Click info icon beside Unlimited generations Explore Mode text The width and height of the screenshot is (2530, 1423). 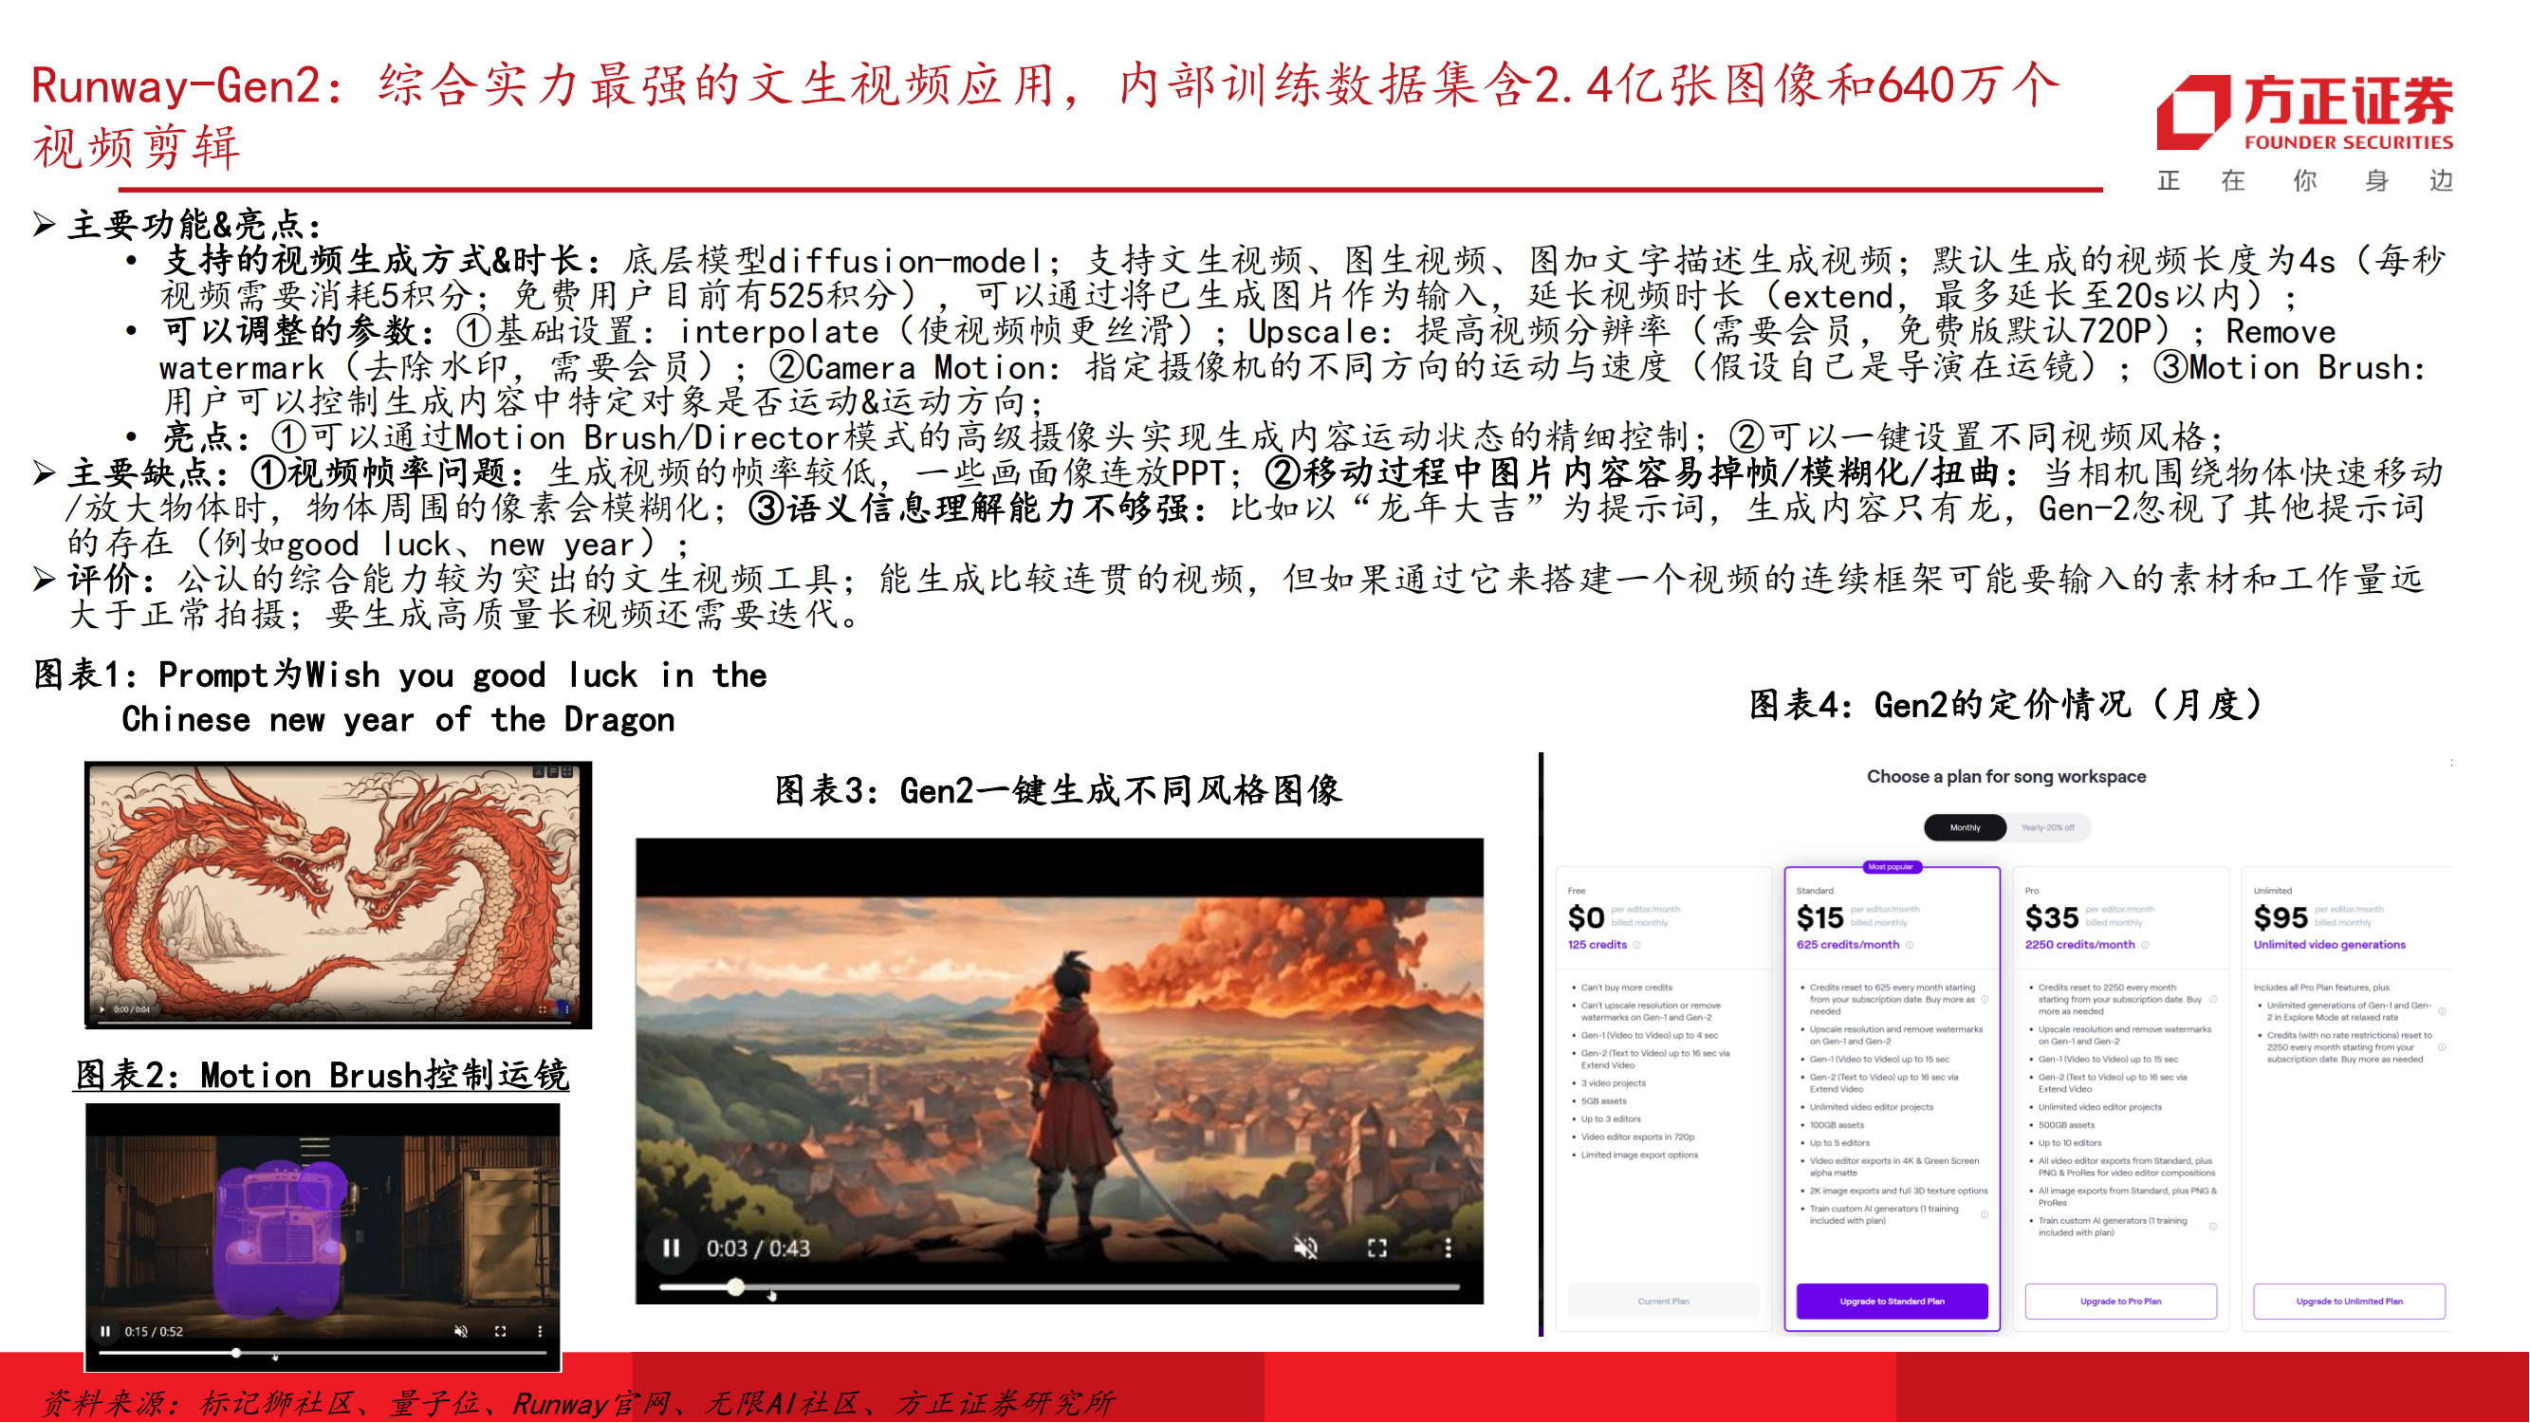[x=2442, y=1011]
